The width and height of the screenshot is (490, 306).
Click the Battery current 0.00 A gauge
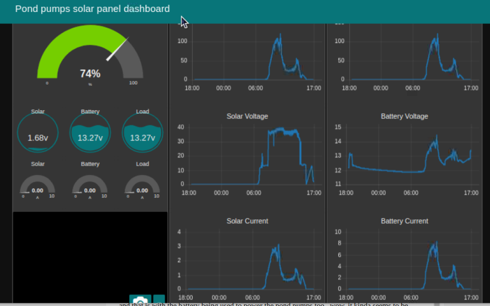click(x=90, y=187)
